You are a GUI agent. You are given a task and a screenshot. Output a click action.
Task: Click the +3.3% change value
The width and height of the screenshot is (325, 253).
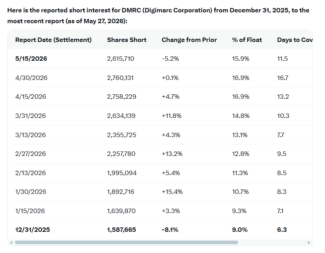pyautogui.click(x=171, y=211)
